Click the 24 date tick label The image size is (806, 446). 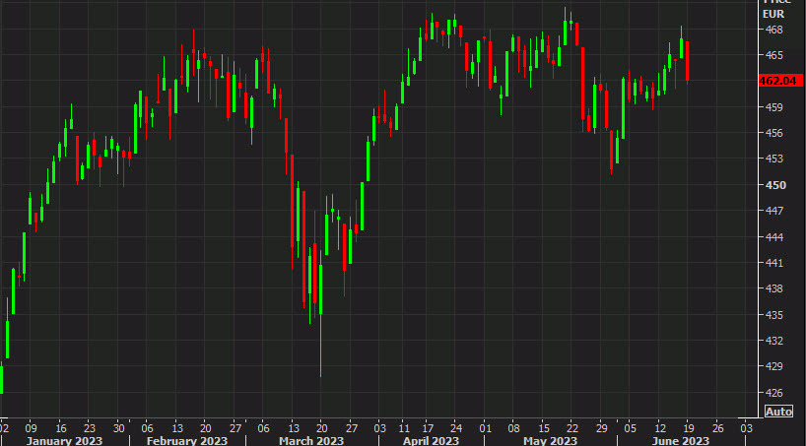pyautogui.click(x=455, y=428)
